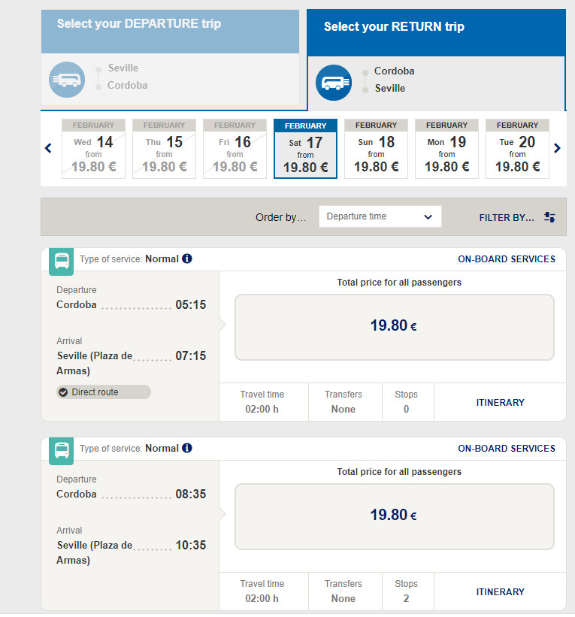
Task: Select Mon 19 February date
Action: [446, 148]
